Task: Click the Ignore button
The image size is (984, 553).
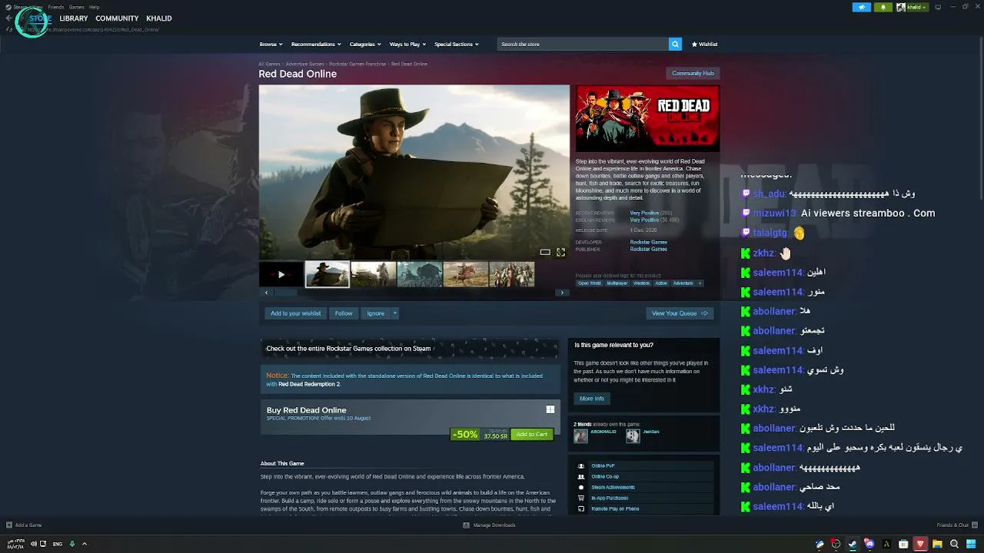Action: coord(375,313)
